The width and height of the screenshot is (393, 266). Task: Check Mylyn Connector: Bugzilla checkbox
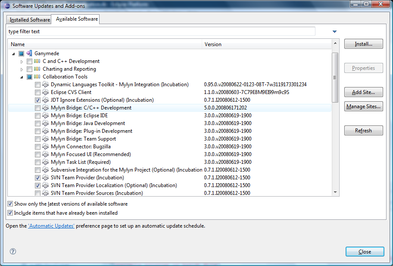37,147
